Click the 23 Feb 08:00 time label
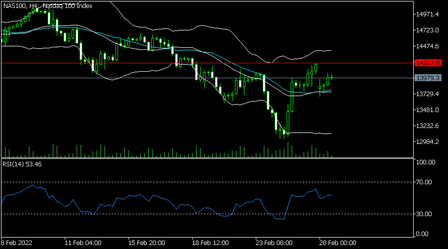 coord(274,243)
